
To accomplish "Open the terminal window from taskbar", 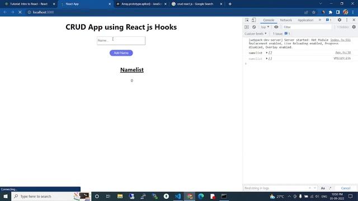I will click(x=224, y=196).
